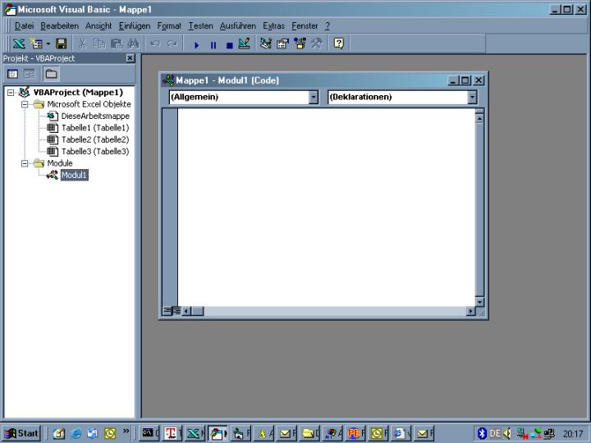
Task: Open the (Deklarationen) procedure dropdown
Action: 472,97
